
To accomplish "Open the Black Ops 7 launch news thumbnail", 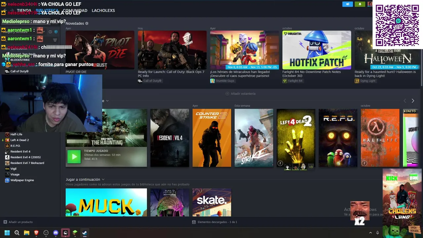I will click(x=172, y=50).
